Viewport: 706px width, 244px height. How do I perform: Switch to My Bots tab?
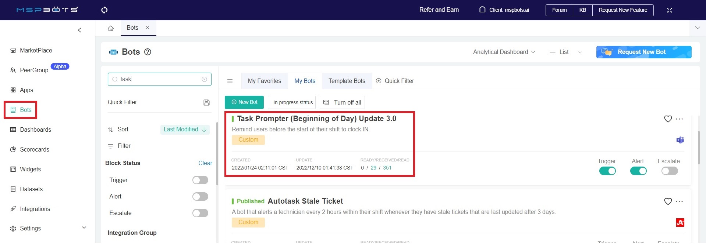(305, 81)
